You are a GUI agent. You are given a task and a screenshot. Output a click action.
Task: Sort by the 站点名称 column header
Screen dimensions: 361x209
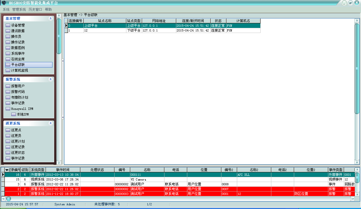[105, 21]
